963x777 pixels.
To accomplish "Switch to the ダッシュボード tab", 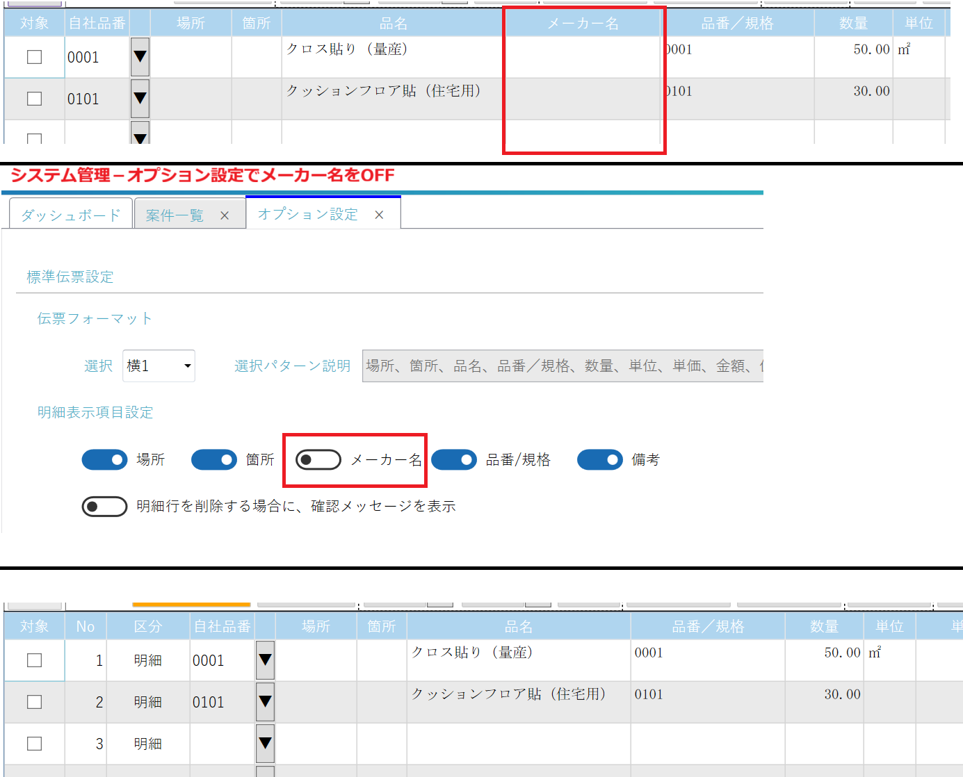I will (x=71, y=215).
